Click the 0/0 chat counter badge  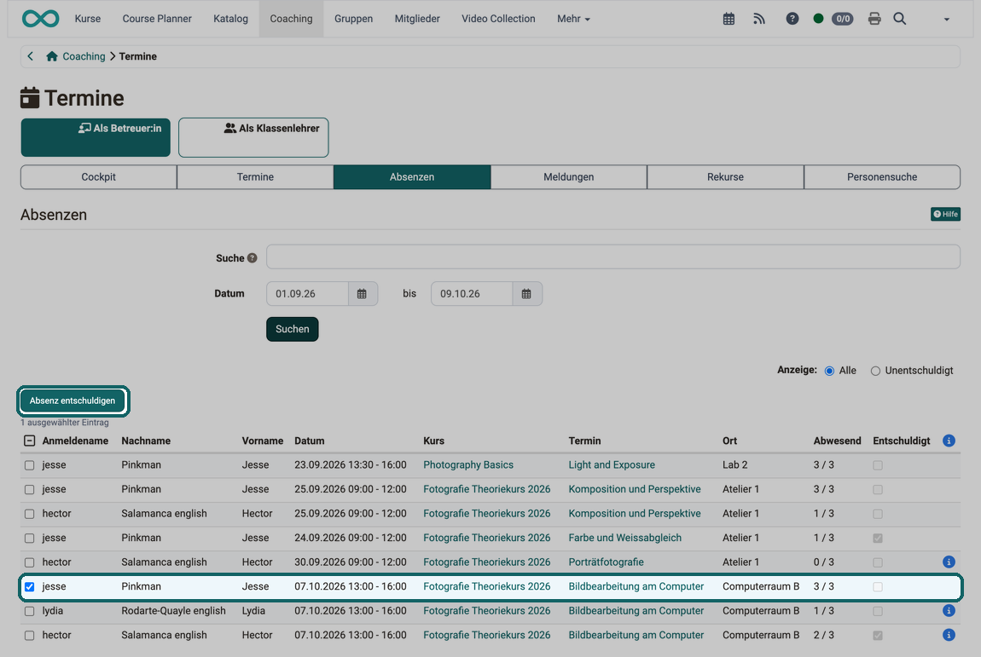843,19
